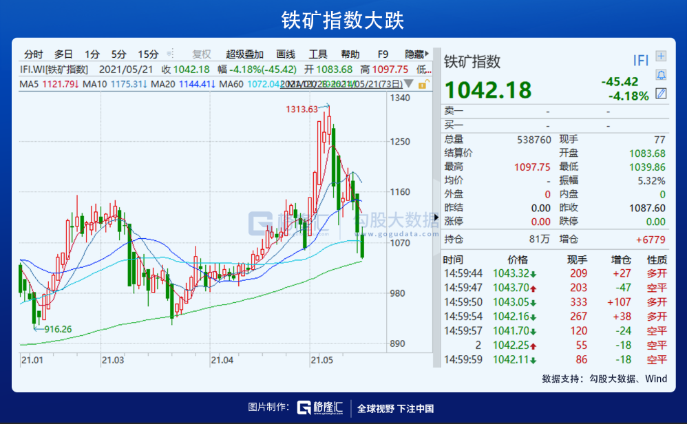The height and width of the screenshot is (424, 687).
Task: Click the IFI ticker code link
Action: tap(641, 61)
